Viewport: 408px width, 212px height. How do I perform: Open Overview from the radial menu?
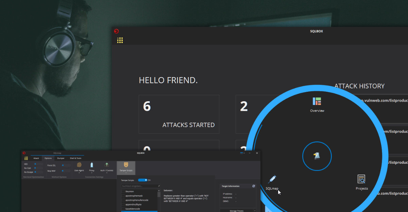pyautogui.click(x=317, y=104)
